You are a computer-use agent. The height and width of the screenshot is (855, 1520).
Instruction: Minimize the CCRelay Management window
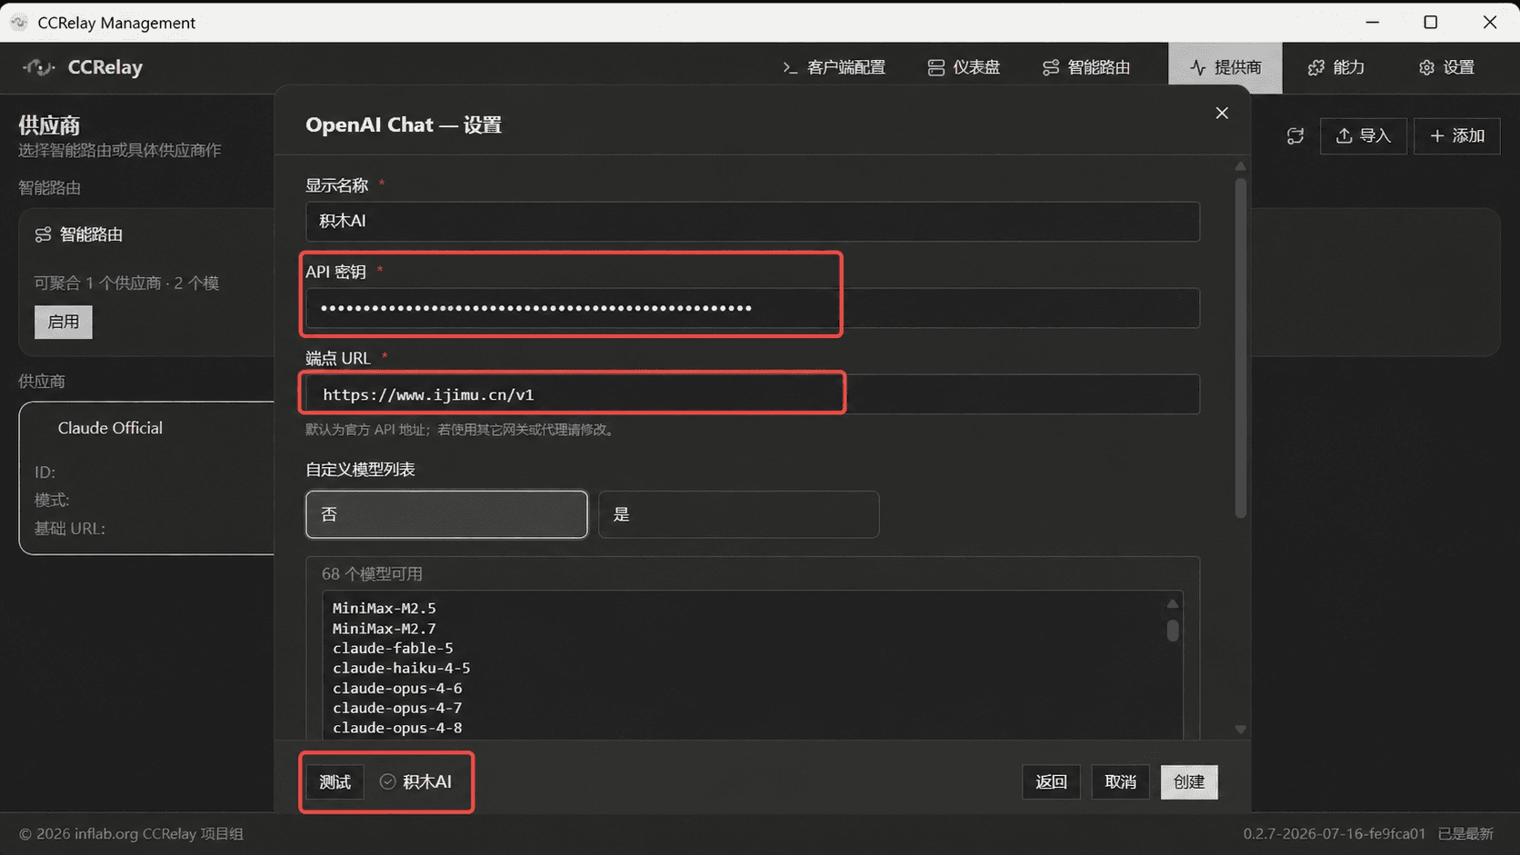click(1373, 22)
